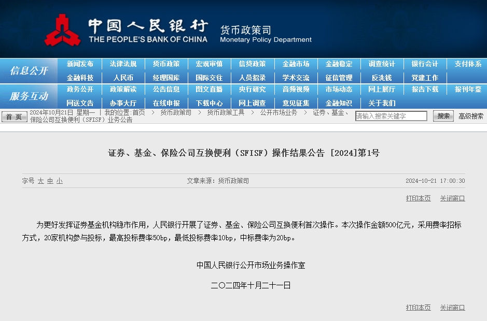Set font size to 中

point(50,181)
